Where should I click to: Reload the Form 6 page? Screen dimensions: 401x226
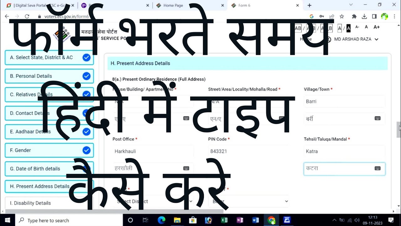(27, 16)
